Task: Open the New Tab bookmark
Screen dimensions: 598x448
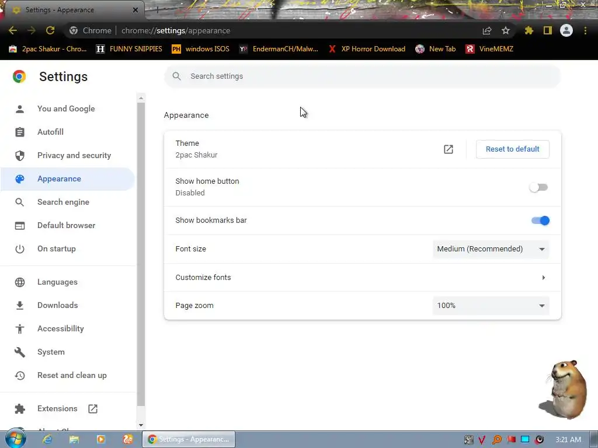Action: [436, 49]
